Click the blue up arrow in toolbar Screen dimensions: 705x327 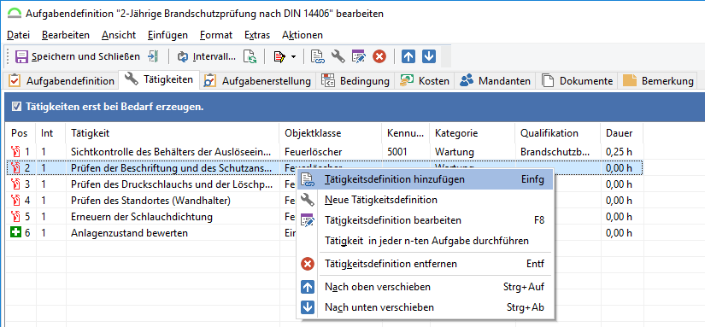(408, 56)
